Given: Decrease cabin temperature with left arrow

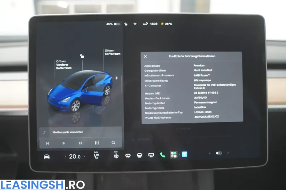Looking at the screenshot, I should click(x=65, y=156).
